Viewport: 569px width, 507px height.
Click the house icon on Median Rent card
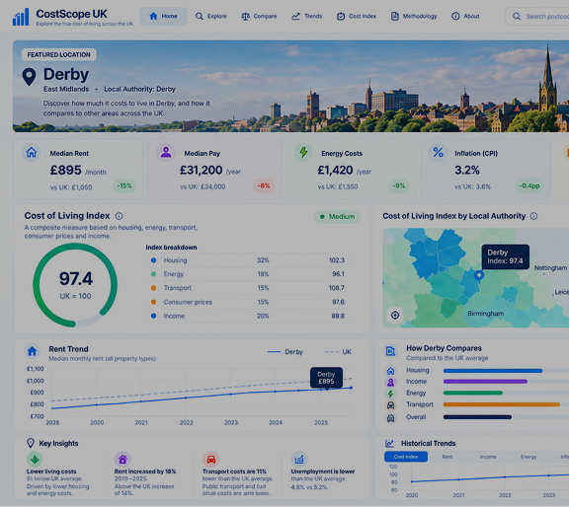(x=32, y=152)
